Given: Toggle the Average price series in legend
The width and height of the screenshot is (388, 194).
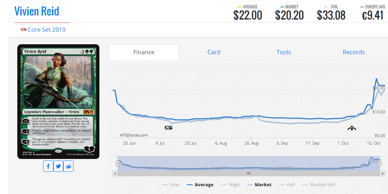Looking at the screenshot, I should 200,185.
